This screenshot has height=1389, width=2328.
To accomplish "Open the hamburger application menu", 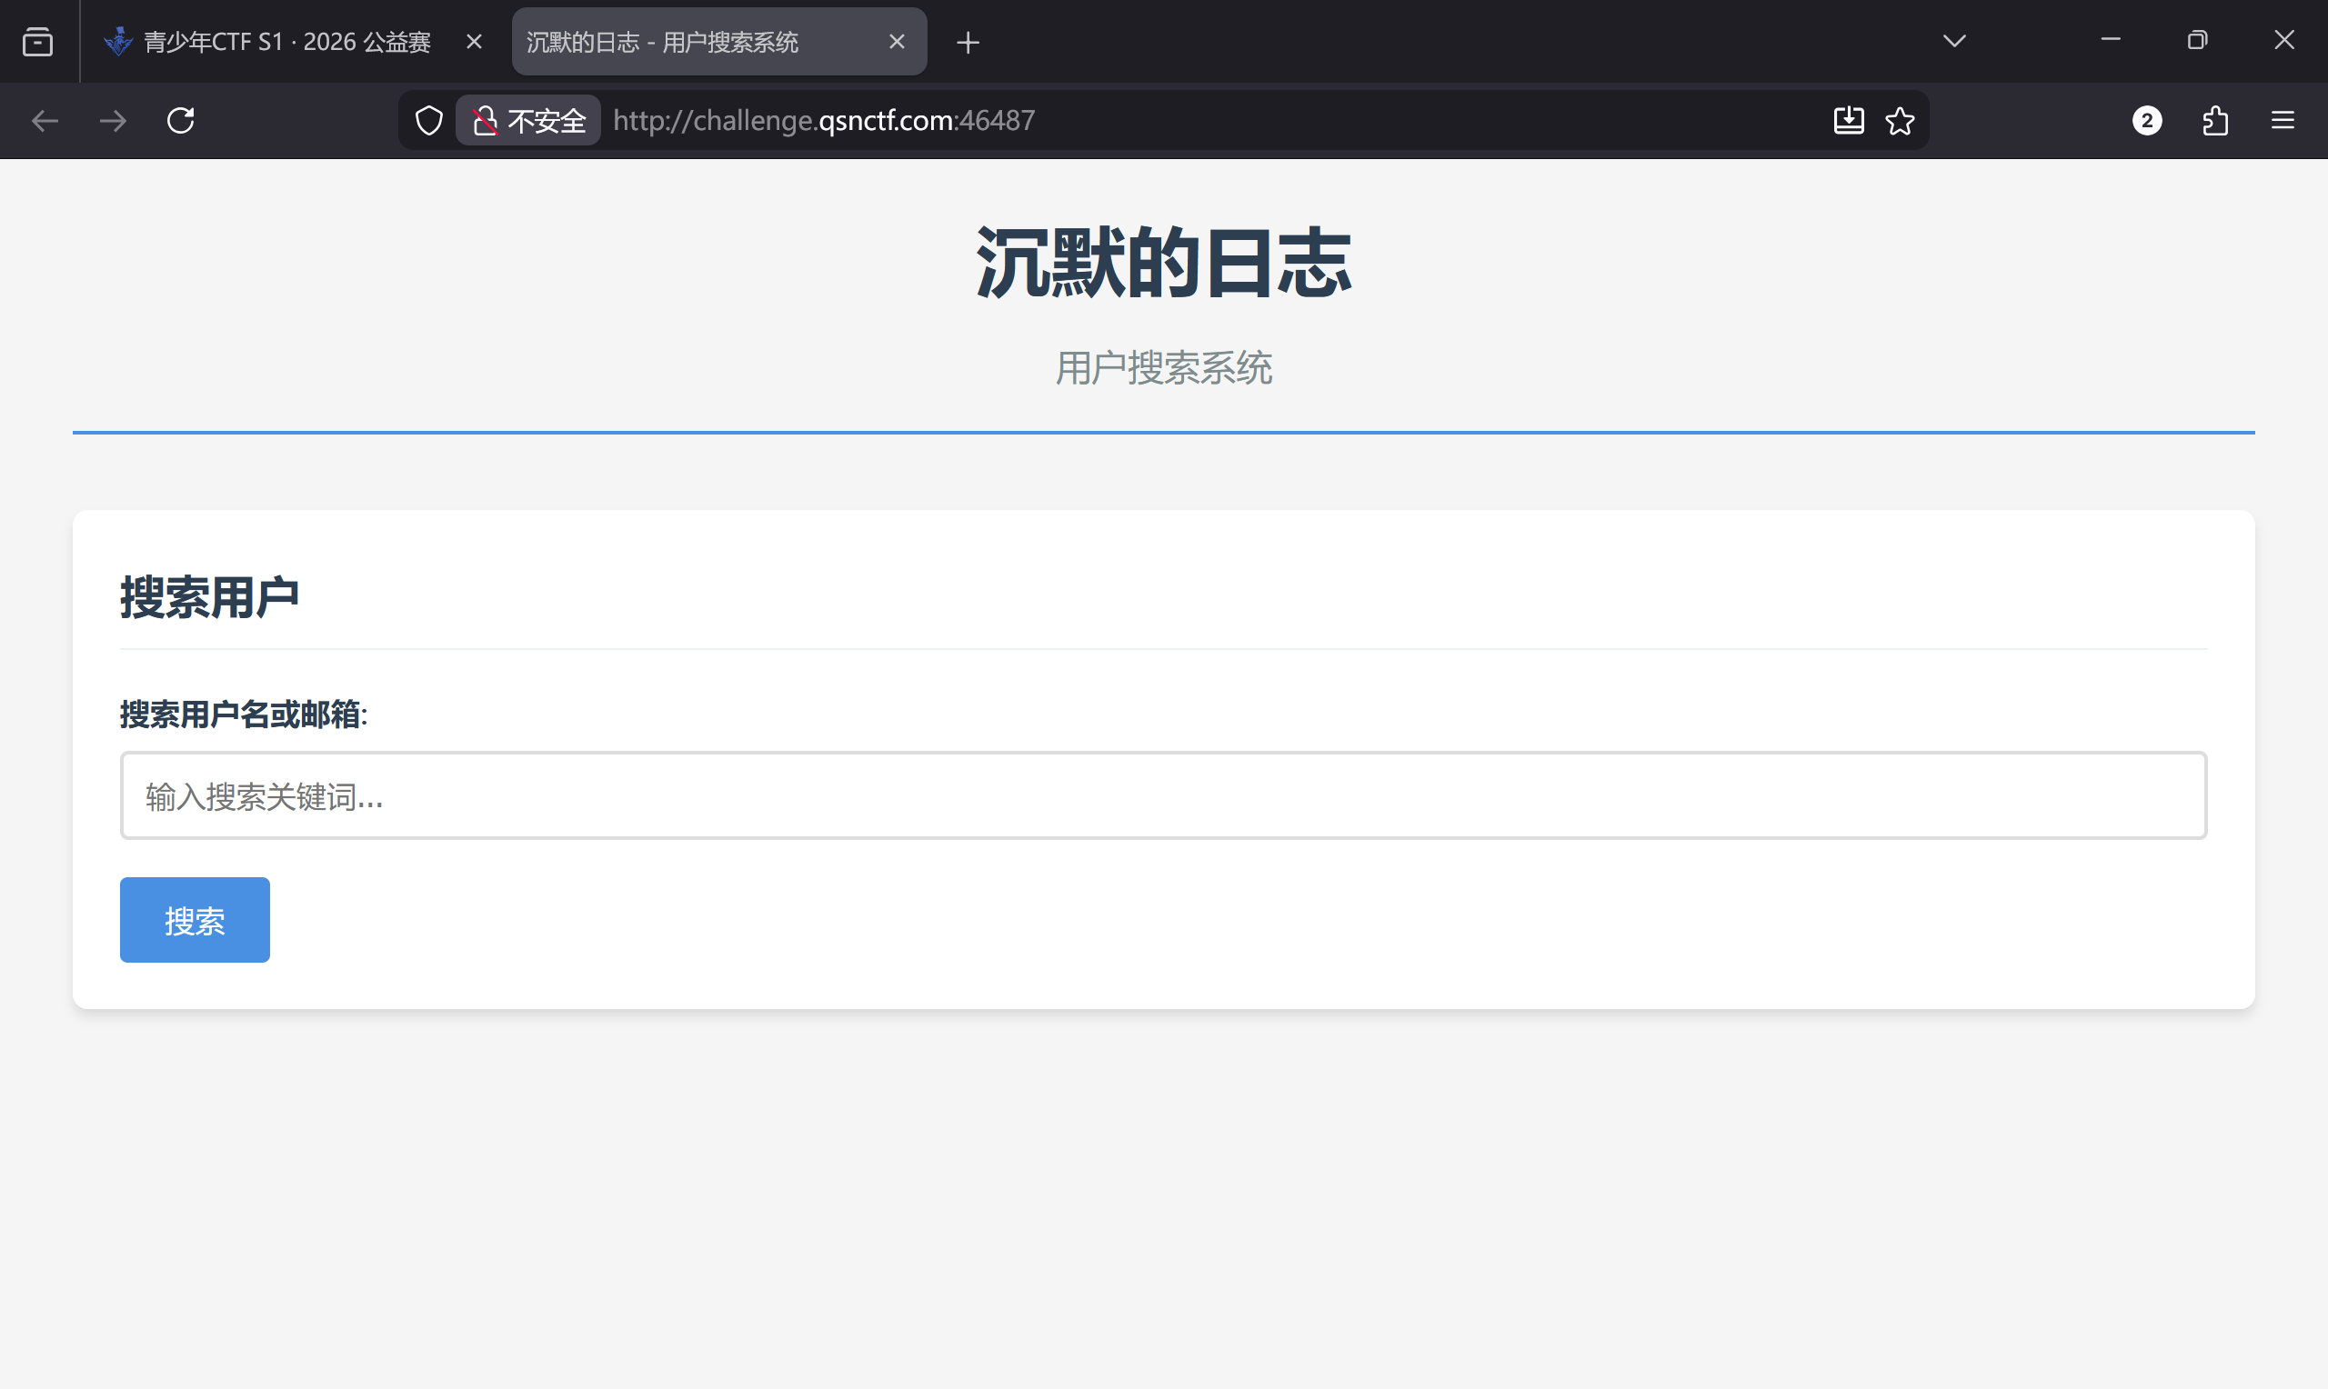I will coord(2283,121).
